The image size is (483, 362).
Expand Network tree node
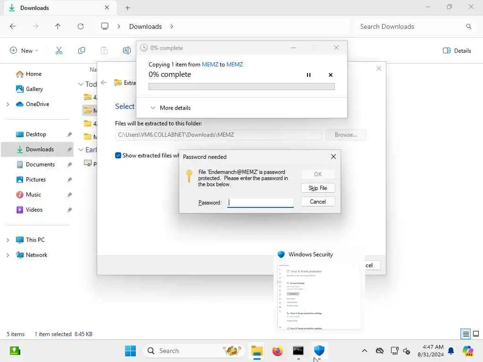[x=8, y=255]
